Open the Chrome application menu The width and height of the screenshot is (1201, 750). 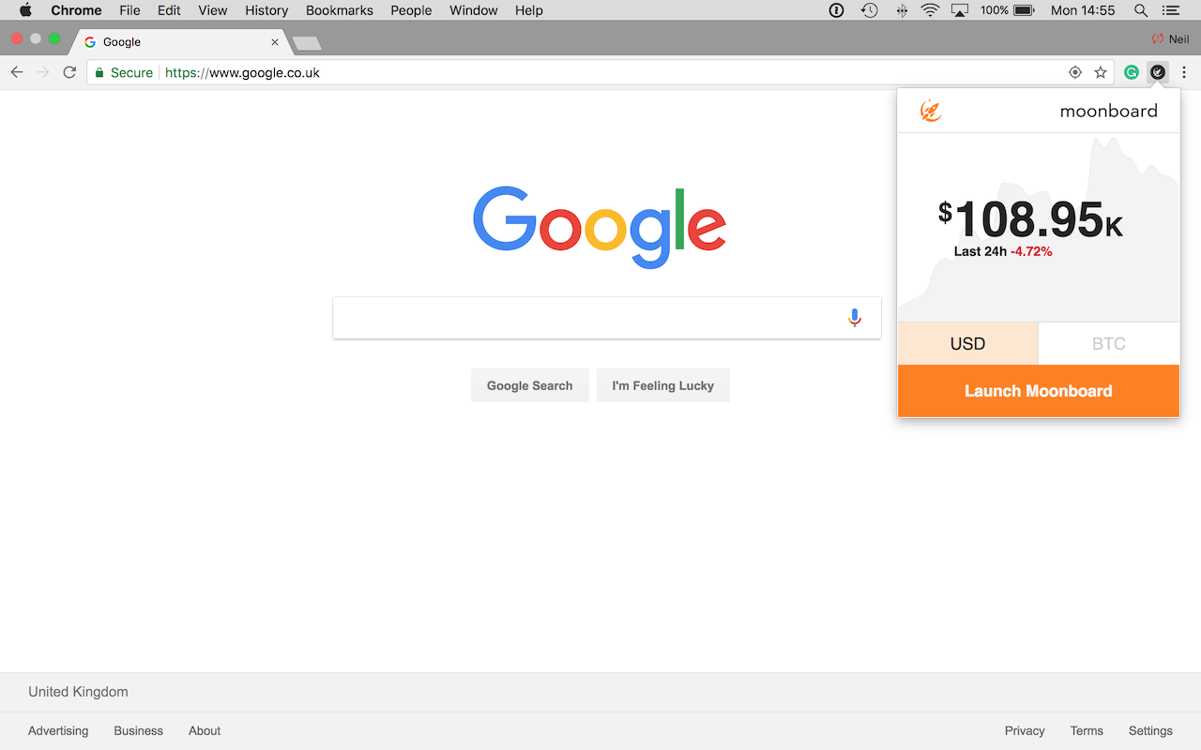(76, 10)
